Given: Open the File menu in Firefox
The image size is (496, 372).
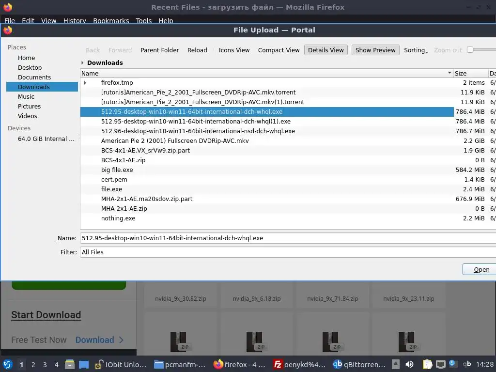Looking at the screenshot, I should pyautogui.click(x=10, y=20).
